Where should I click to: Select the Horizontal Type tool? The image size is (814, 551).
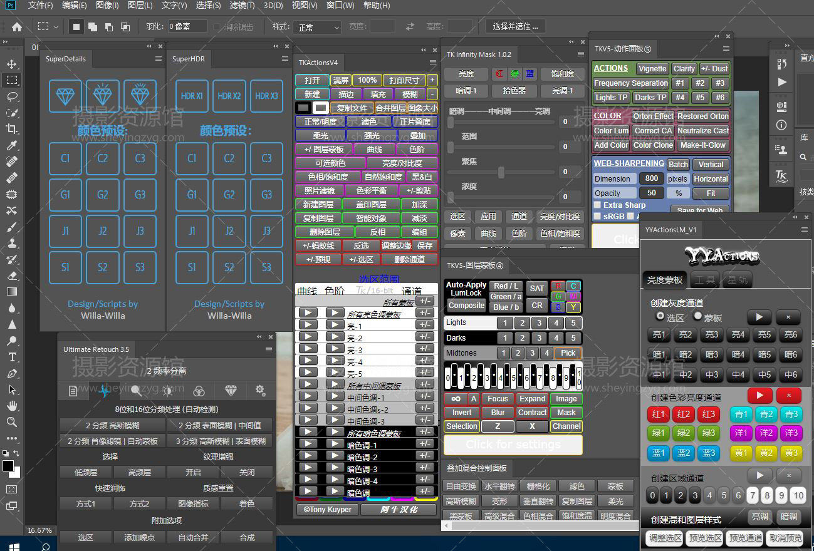(11, 357)
